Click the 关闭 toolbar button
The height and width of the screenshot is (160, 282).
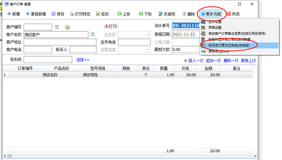tap(233, 14)
